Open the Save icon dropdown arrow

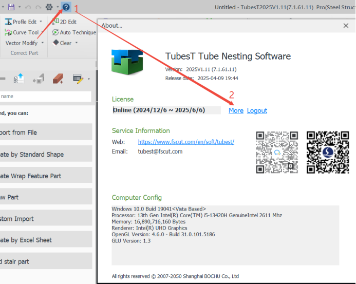tap(20, 7)
